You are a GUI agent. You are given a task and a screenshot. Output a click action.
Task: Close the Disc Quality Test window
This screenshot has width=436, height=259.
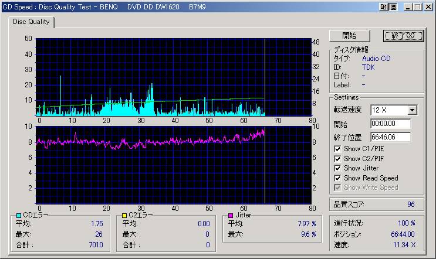coord(428,7)
